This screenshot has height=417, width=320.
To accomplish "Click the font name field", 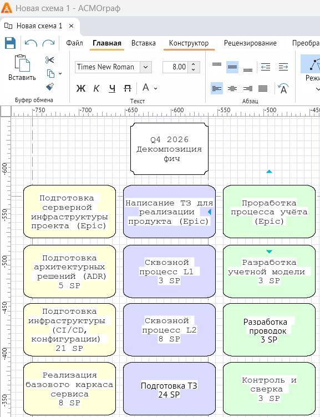I will point(108,67).
